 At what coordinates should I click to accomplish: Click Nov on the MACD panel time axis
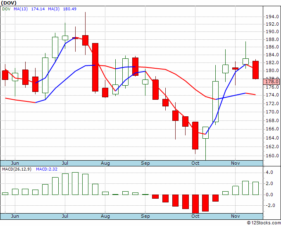click(235, 216)
